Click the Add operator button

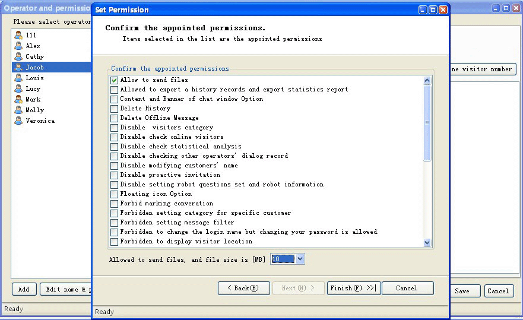point(24,289)
